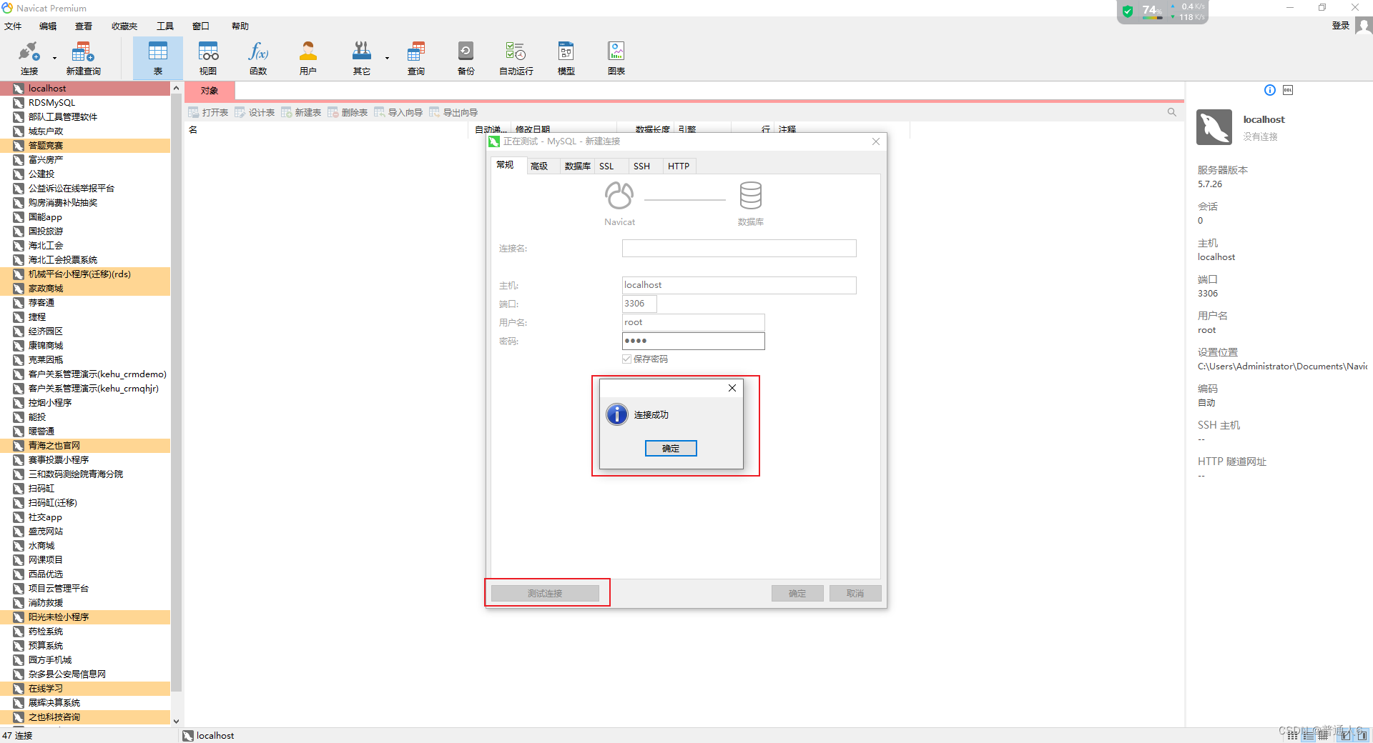1373x743 pixels.
Task: Open the 图表 (Charts) toolbar icon
Action: [x=616, y=59]
